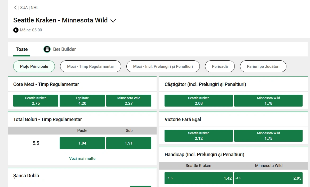Viewport: 310px width, 187px height.
Task: Pick Minnesota Wild in Victorie Fără Egal
Action: [268, 136]
